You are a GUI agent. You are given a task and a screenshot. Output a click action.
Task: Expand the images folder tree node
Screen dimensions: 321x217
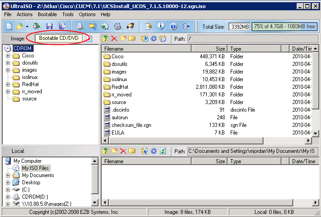pos(8,70)
